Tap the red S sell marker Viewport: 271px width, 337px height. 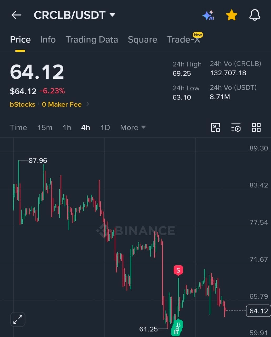click(178, 270)
